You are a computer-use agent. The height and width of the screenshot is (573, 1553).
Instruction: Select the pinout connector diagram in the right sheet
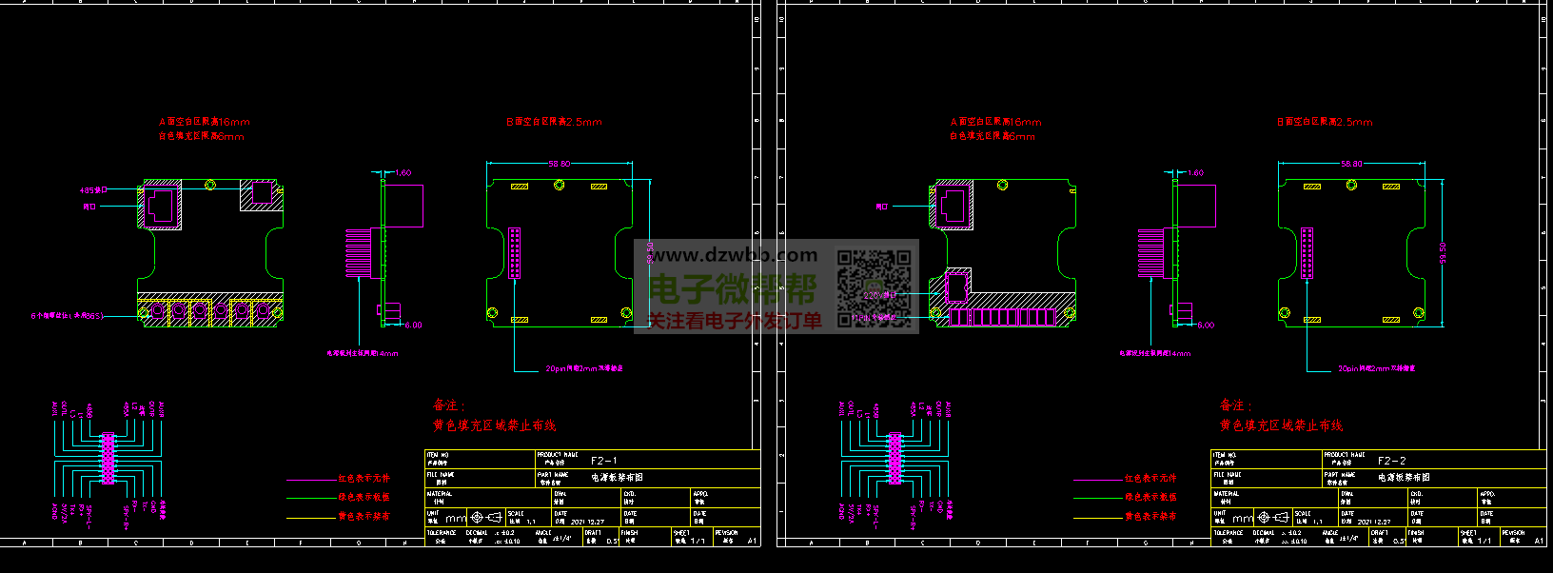click(x=894, y=459)
